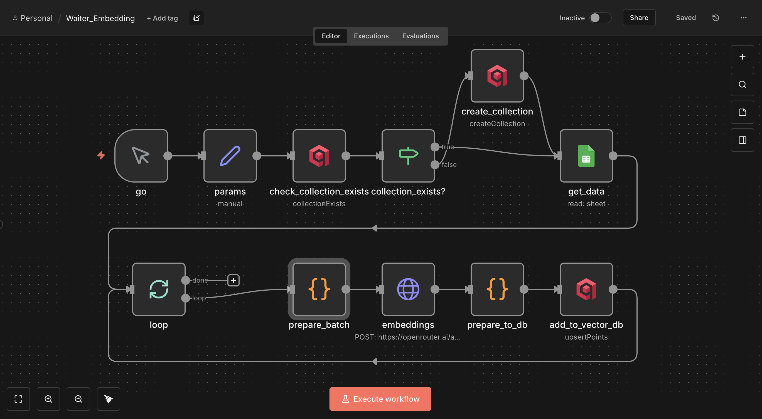This screenshot has height=419, width=762.
Task: Open the check_collection_exists Qdrant node
Action: click(x=319, y=156)
